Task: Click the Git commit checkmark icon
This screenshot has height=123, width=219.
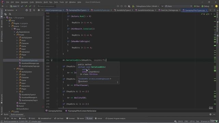Action: pos(30,6)
